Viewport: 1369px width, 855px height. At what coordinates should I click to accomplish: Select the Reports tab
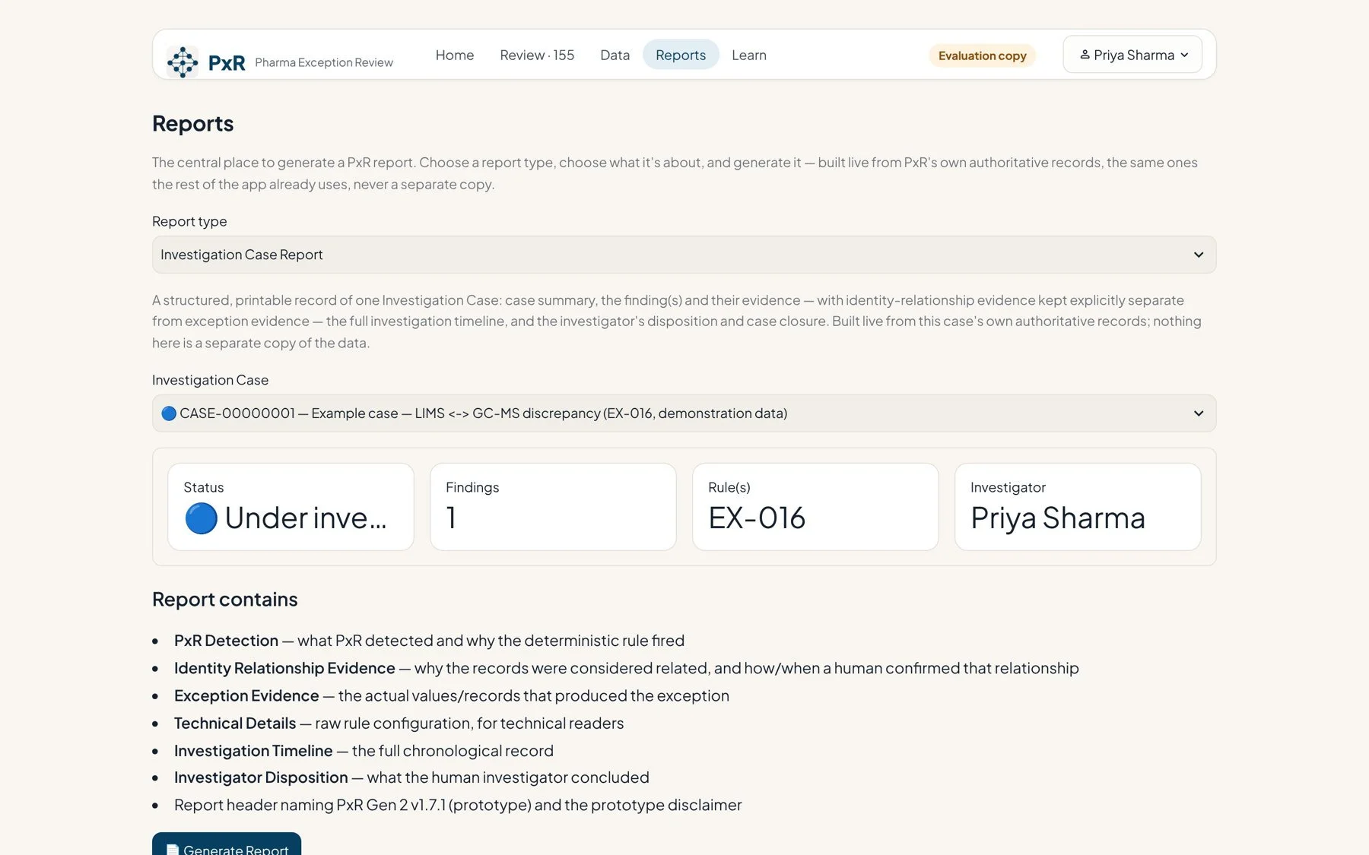tap(681, 55)
